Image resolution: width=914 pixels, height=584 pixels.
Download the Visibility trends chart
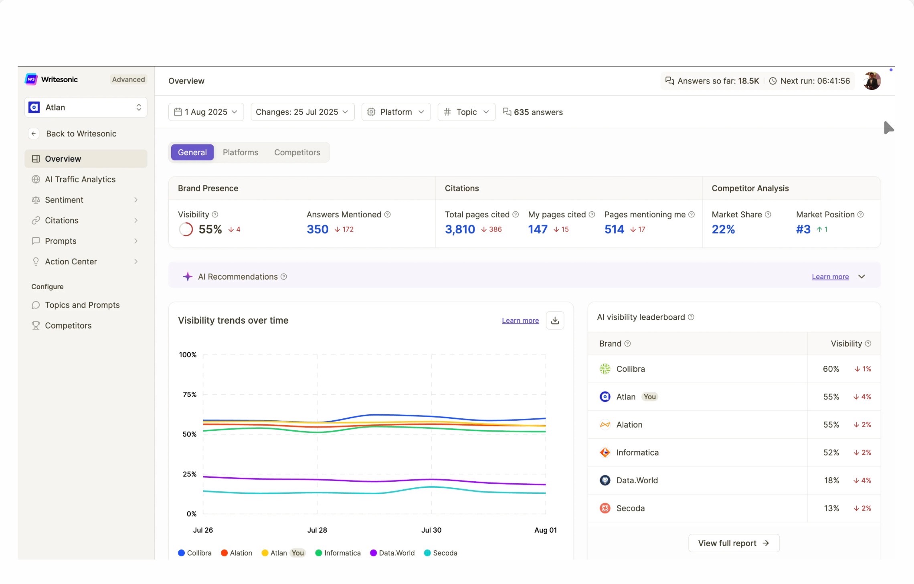pyautogui.click(x=555, y=320)
